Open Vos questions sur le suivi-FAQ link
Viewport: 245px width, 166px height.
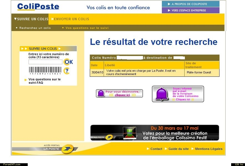click(44, 81)
